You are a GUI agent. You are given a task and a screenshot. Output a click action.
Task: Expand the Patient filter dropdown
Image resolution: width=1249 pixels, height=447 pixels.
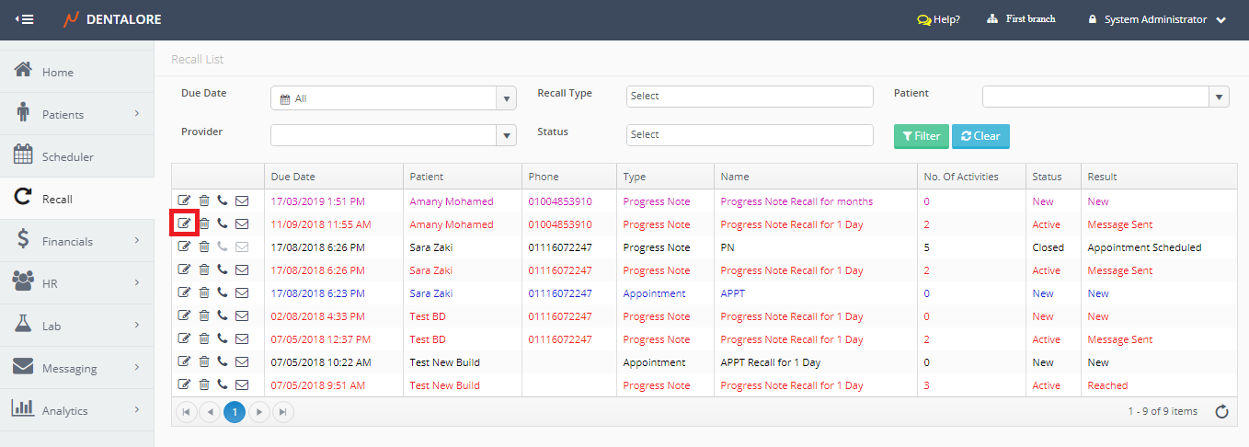click(x=1219, y=97)
